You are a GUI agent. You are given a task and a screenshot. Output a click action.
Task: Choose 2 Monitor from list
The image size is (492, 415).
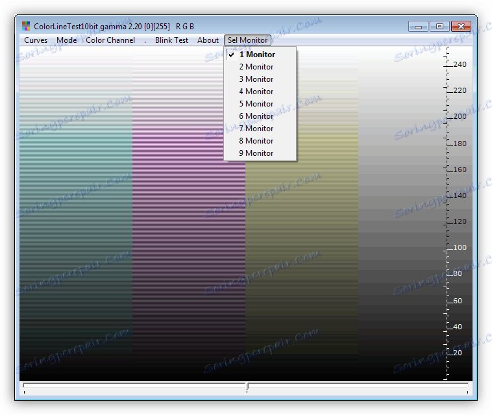click(260, 67)
